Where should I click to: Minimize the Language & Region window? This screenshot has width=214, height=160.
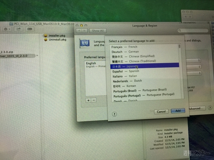[x=81, y=26]
